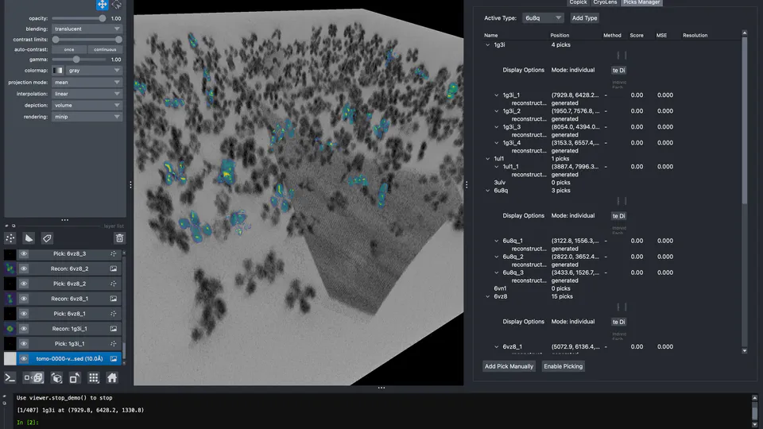Toggle visibility of Pick: 1g3i_1 layer
Image resolution: width=763 pixels, height=429 pixels.
23,343
